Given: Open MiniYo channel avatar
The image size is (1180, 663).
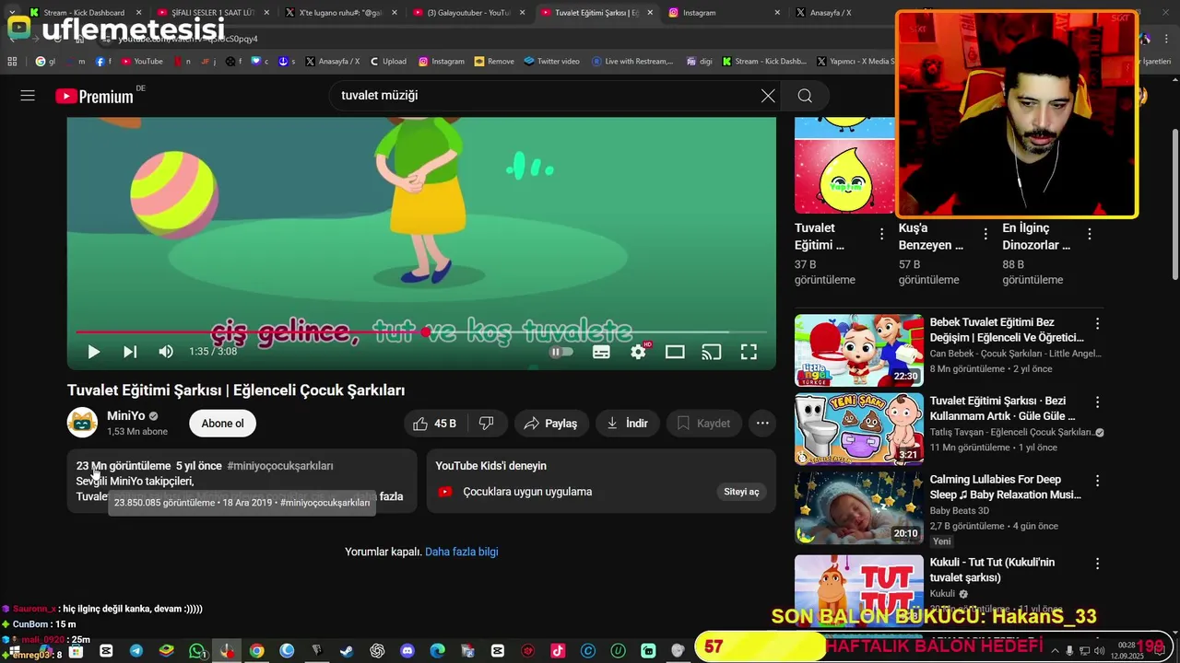Looking at the screenshot, I should pyautogui.click(x=82, y=423).
